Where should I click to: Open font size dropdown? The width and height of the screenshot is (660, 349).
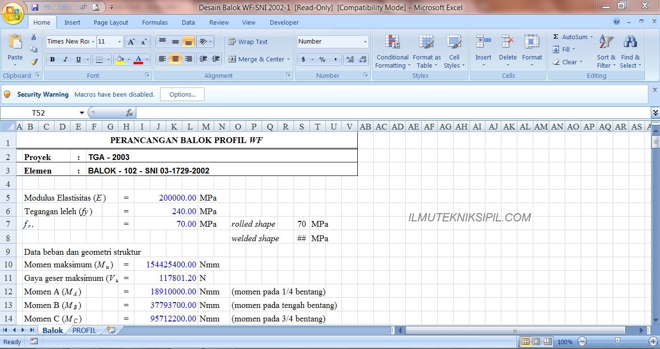[x=120, y=42]
